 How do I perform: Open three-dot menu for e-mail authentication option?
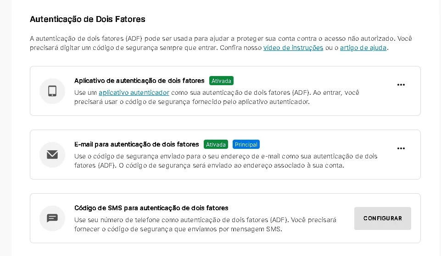click(x=401, y=148)
